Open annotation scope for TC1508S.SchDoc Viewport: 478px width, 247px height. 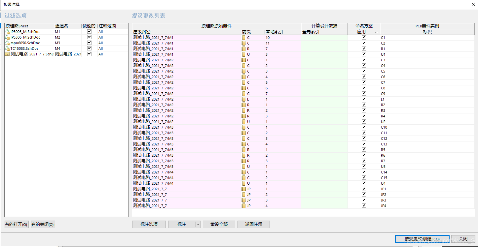(x=112, y=49)
